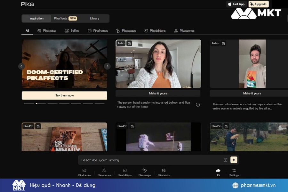Click the Turbo badge on man video
Image resolution: width=288 pixels, height=192 pixels.
pyautogui.click(x=215, y=43)
